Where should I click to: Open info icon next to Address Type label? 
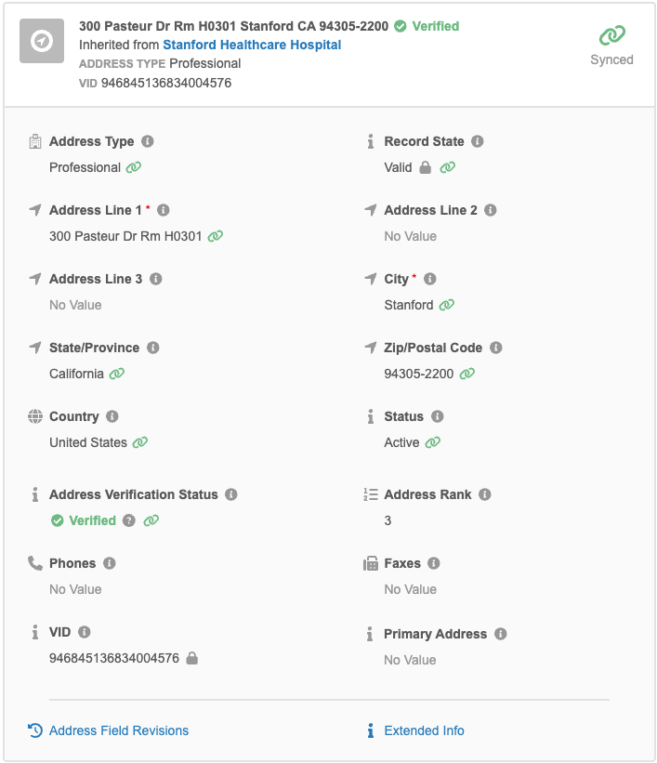pos(148,141)
